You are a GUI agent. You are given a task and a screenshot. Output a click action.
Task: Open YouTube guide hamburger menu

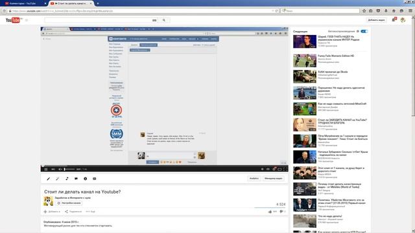point(27,20)
